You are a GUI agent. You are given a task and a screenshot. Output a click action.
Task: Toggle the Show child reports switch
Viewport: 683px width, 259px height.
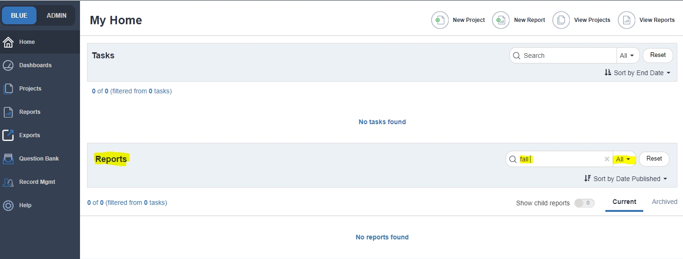[x=584, y=203]
